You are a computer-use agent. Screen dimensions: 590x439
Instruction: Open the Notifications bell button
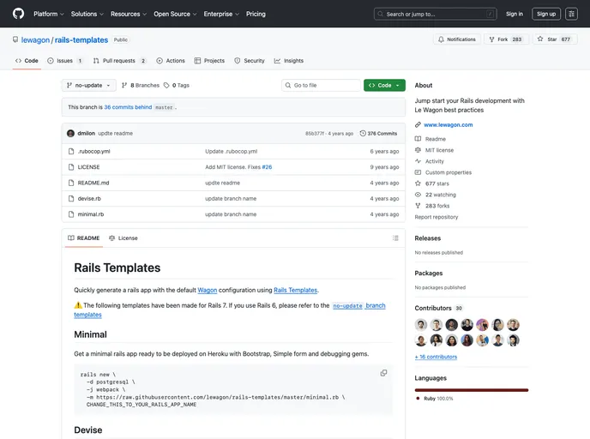pyautogui.click(x=456, y=39)
